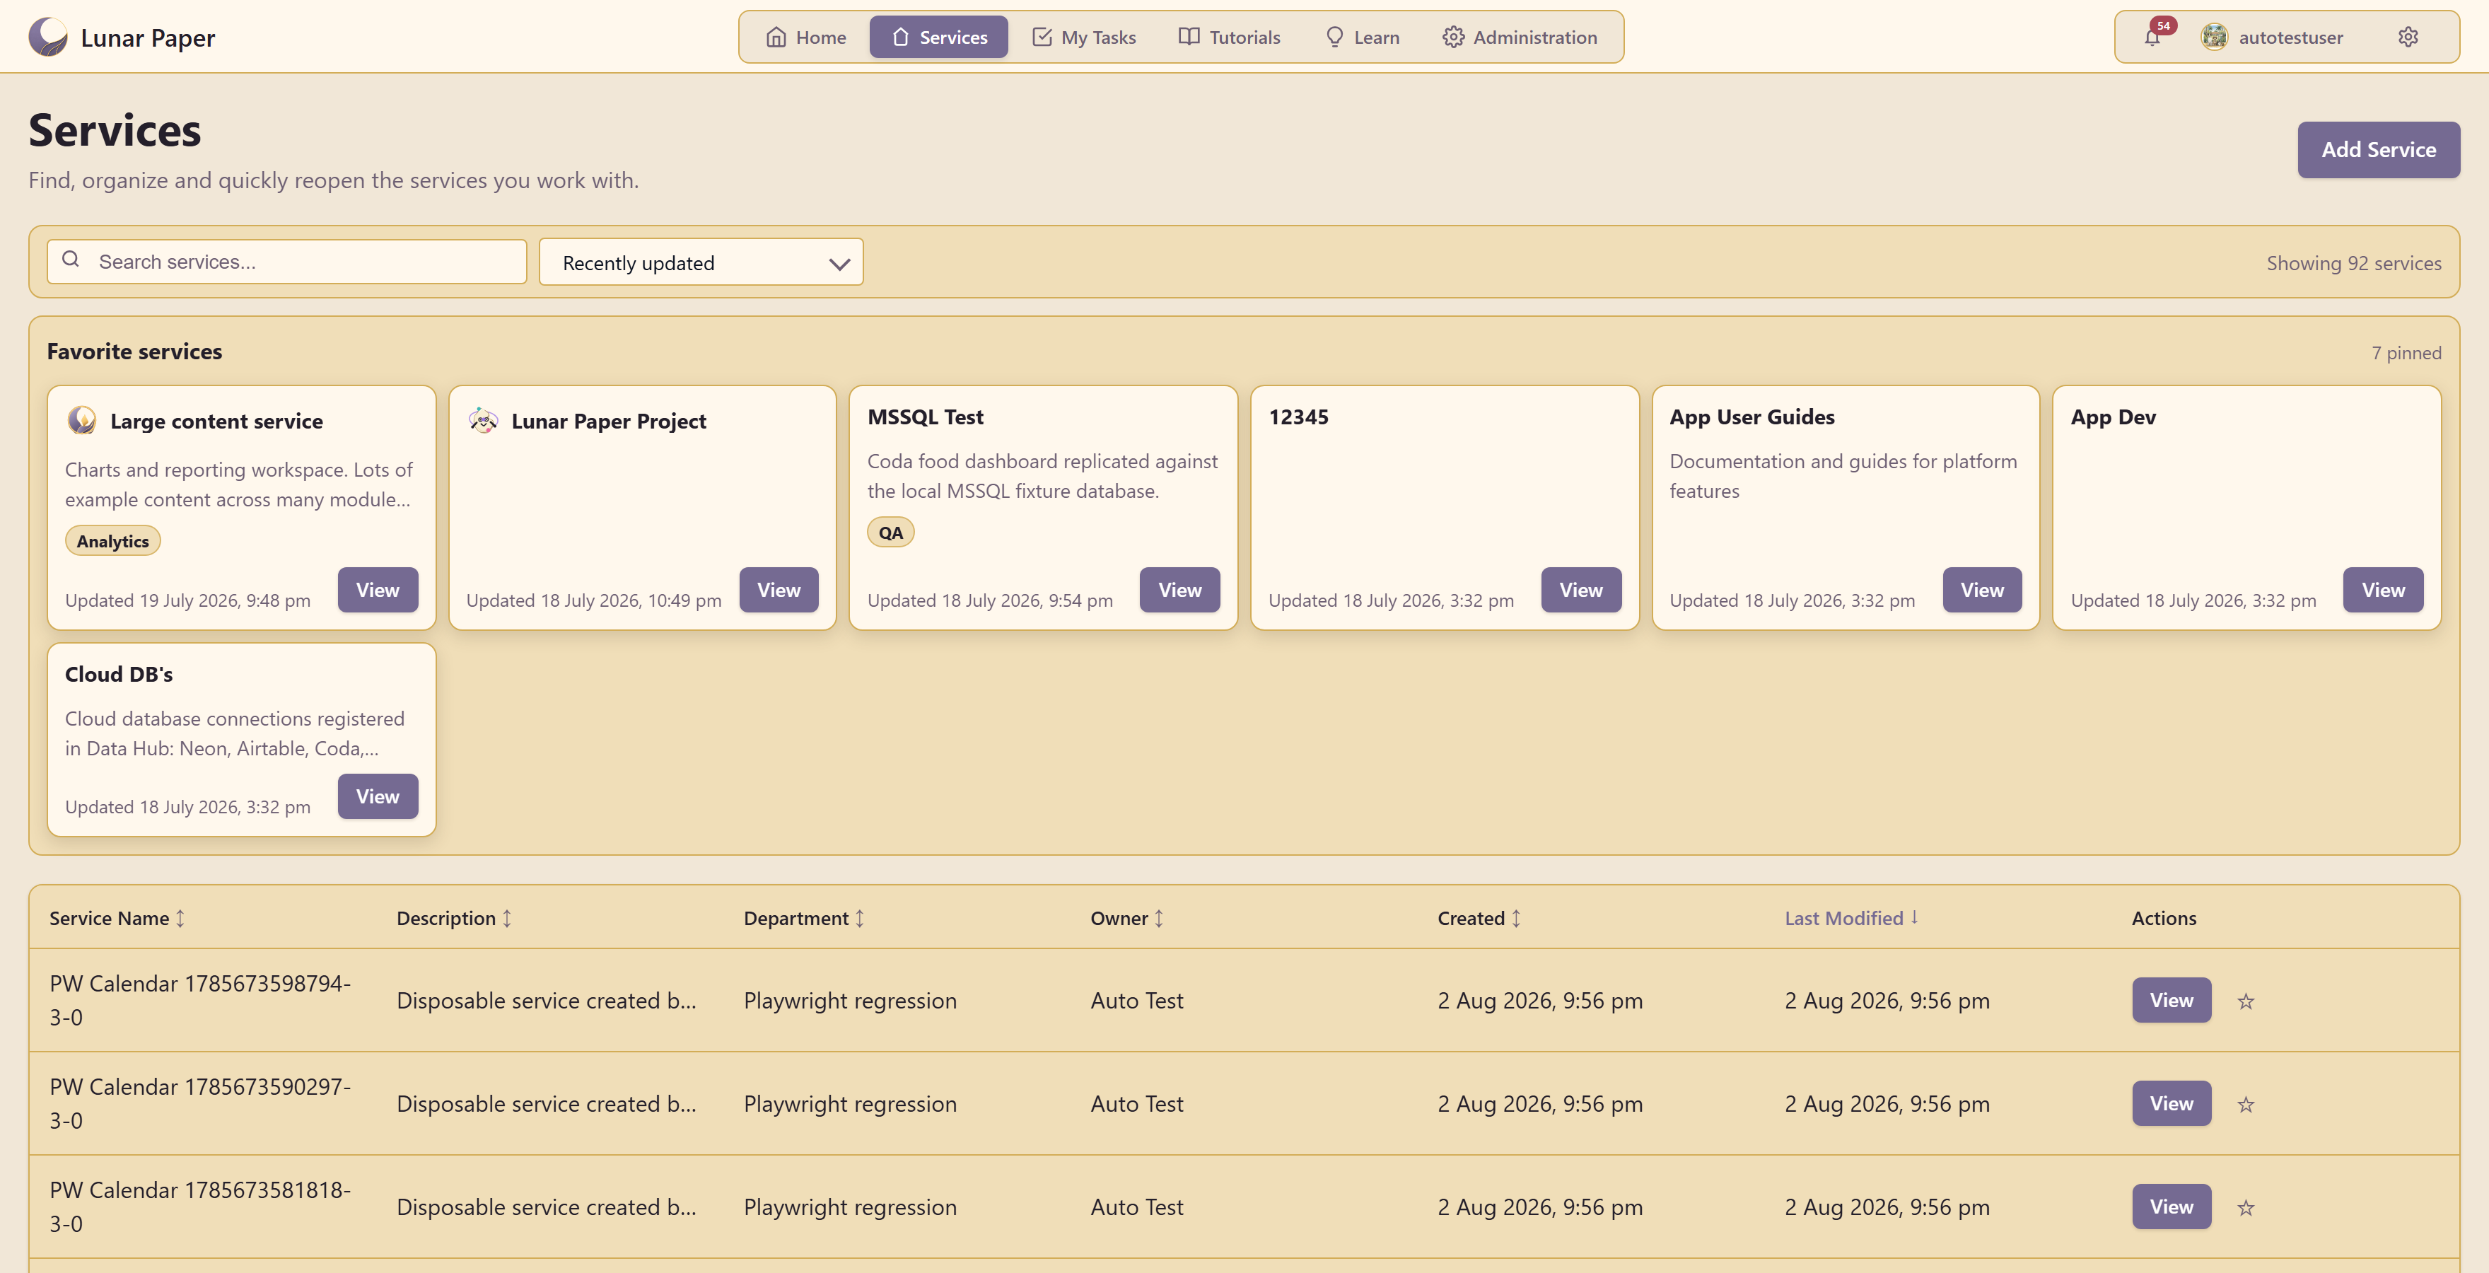Focus the Search services input field

coord(287,262)
